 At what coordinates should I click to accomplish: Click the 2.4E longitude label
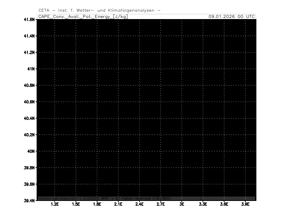139,204
